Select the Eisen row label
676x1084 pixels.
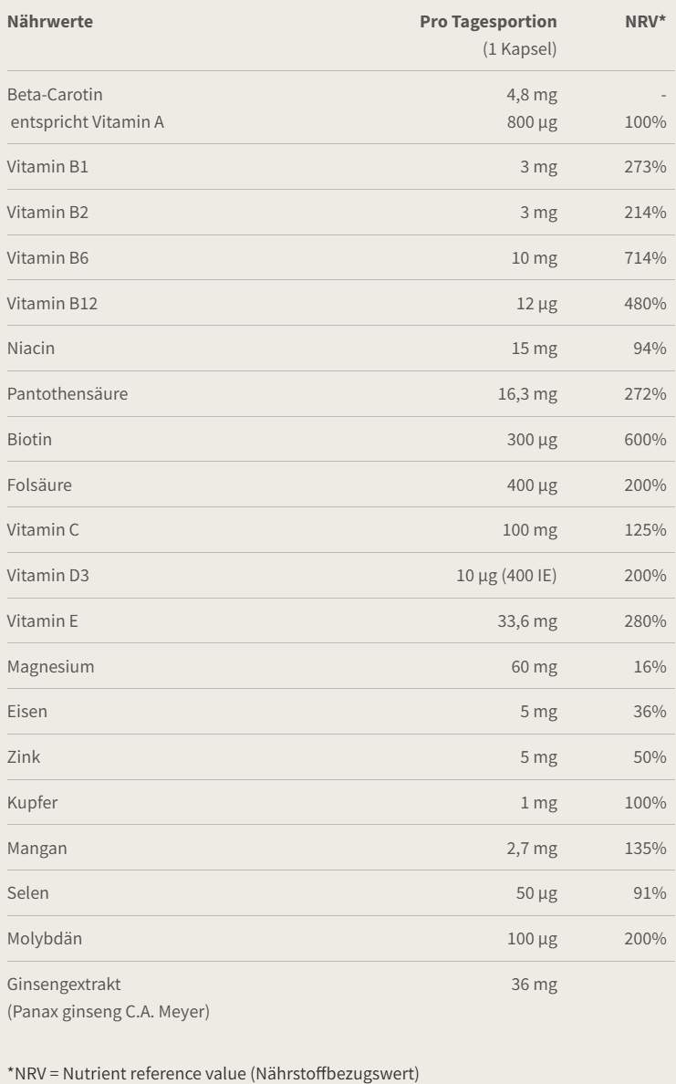pos(27,712)
